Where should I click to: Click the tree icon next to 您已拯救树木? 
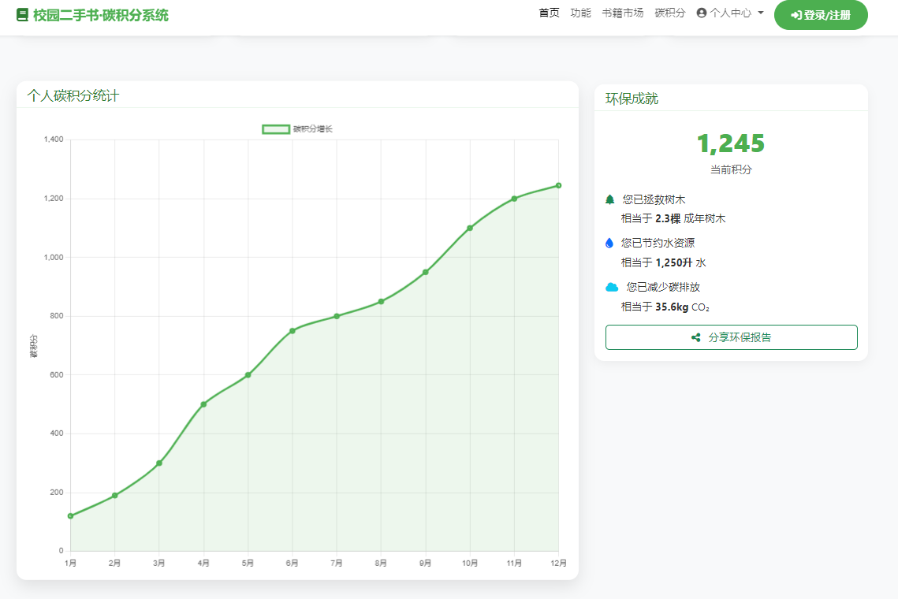(x=610, y=199)
